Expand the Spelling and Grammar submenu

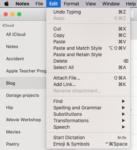pos(88,108)
